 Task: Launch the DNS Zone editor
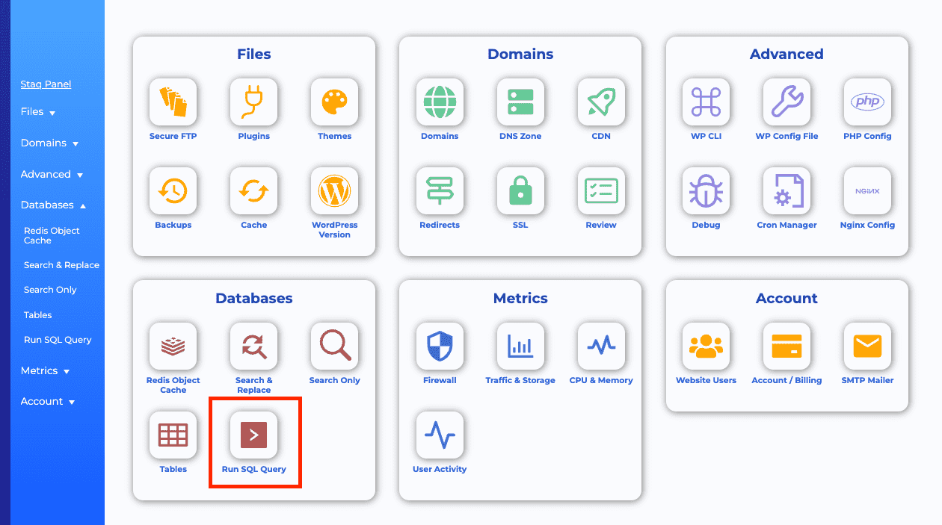pos(520,102)
